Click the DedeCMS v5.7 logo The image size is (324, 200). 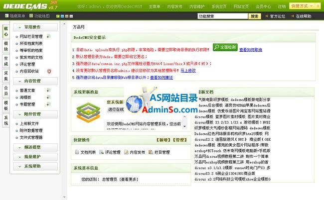pos(30,6)
